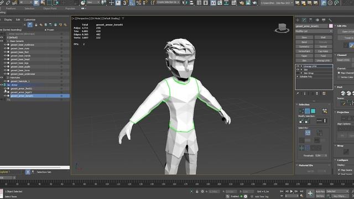Expand Skin Wrap modifier in stack
The width and height of the screenshot is (354, 199).
click(x=301, y=73)
